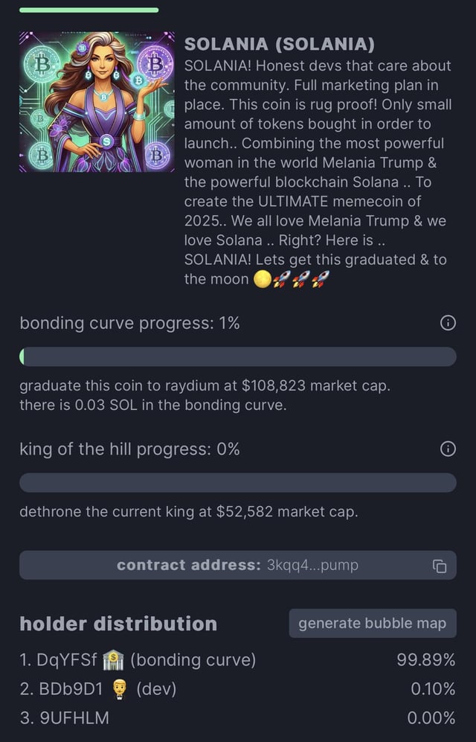Viewport: 476px width, 742px height.
Task: Click the generate bubble map button
Action: pos(373,624)
